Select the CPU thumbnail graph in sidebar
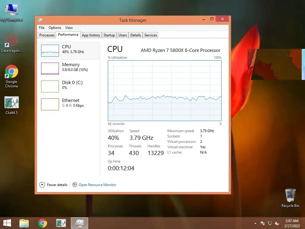This screenshot has height=229, width=305. (50, 51)
